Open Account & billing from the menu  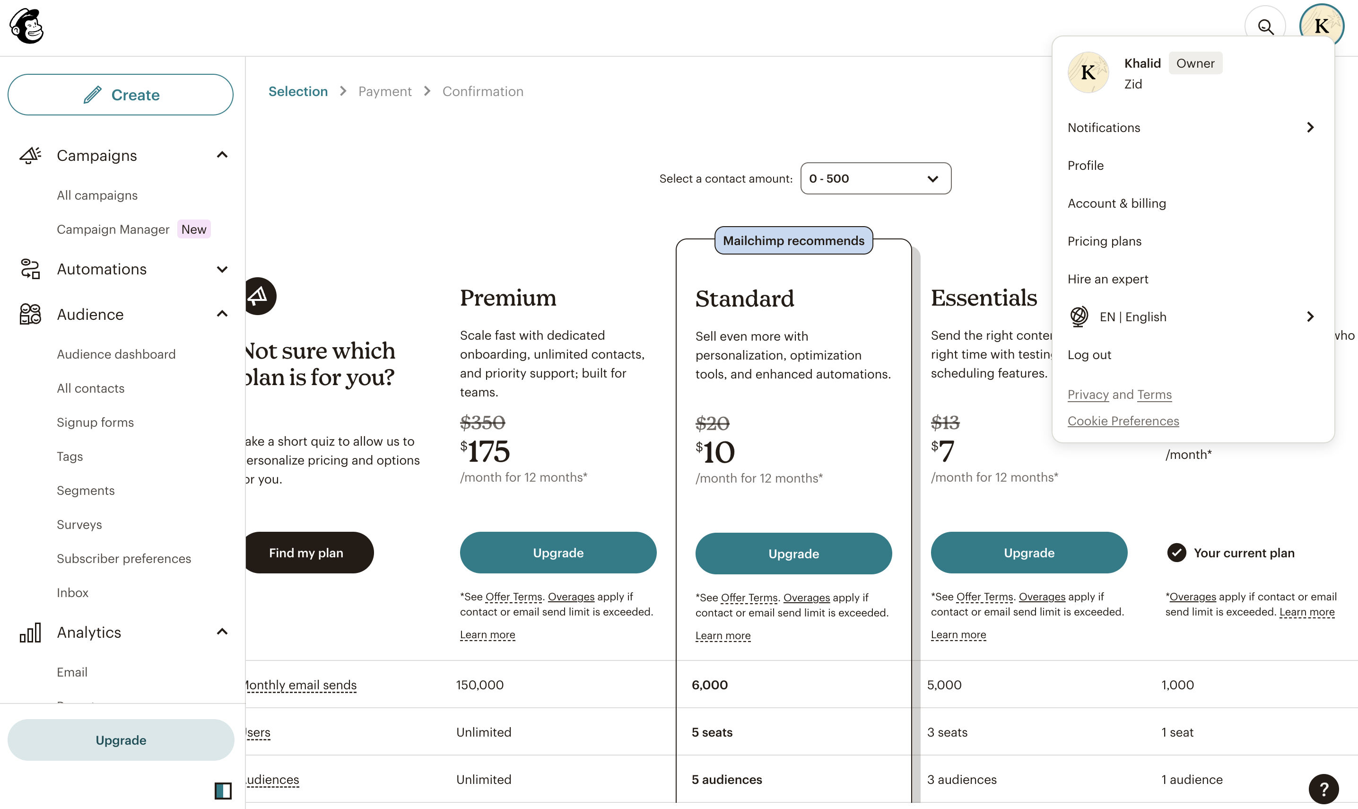pyautogui.click(x=1117, y=203)
